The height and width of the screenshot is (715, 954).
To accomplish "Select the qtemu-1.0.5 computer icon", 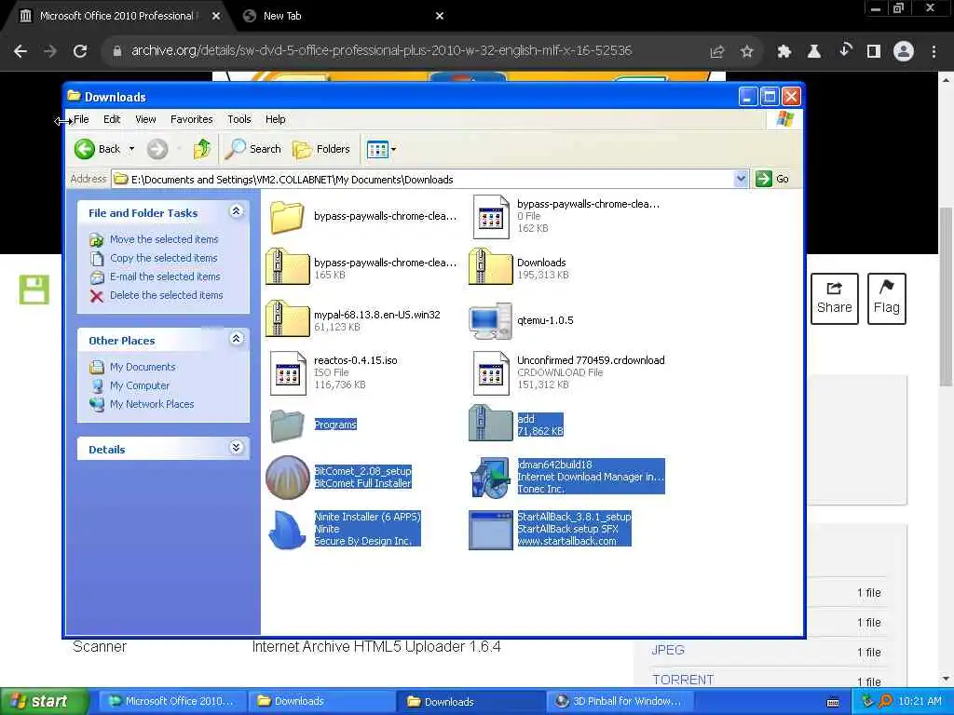I will click(x=490, y=320).
